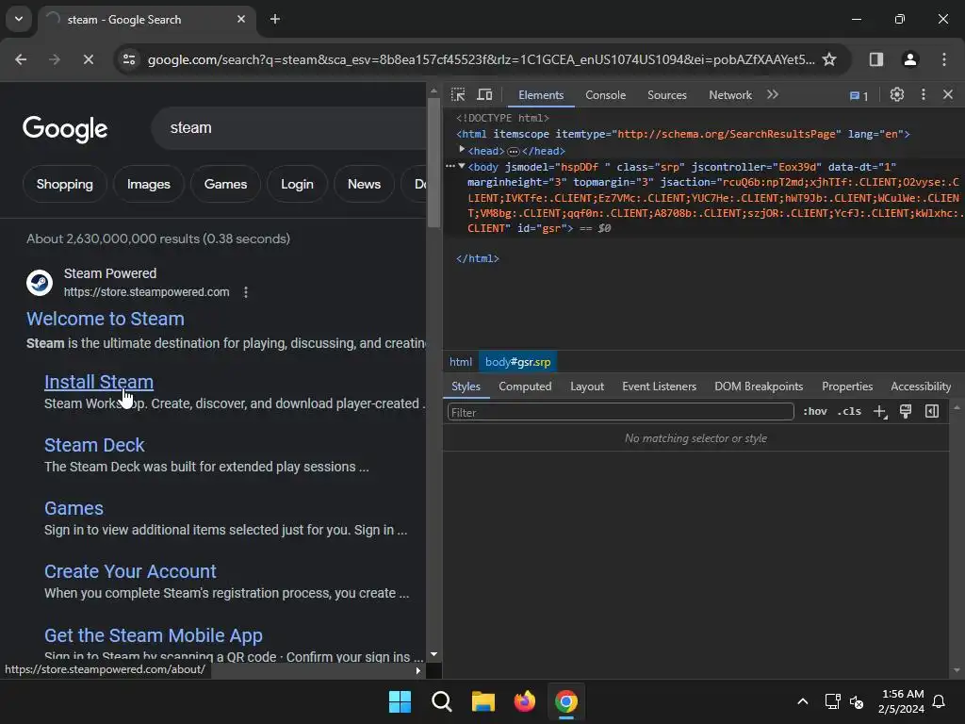This screenshot has height=724, width=965.
Task: Open the Steam Deck sitelink
Action: pyautogui.click(x=94, y=445)
